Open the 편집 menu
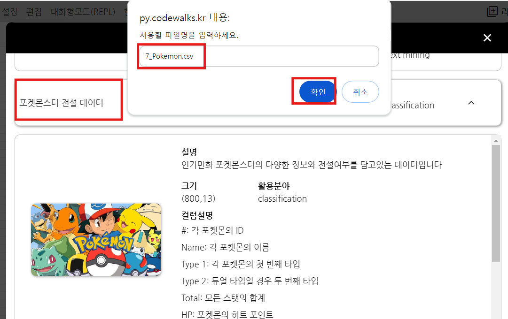Image resolution: width=508 pixels, height=319 pixels. [34, 12]
